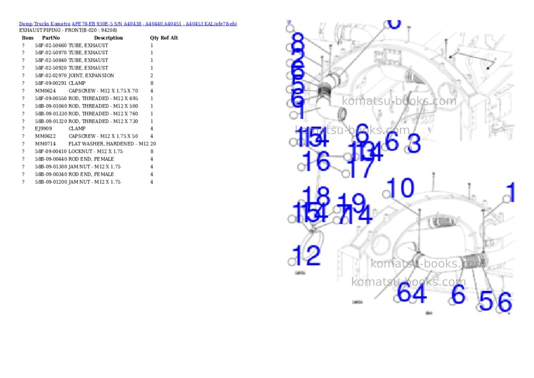Click the PartNo column header

(51, 38)
